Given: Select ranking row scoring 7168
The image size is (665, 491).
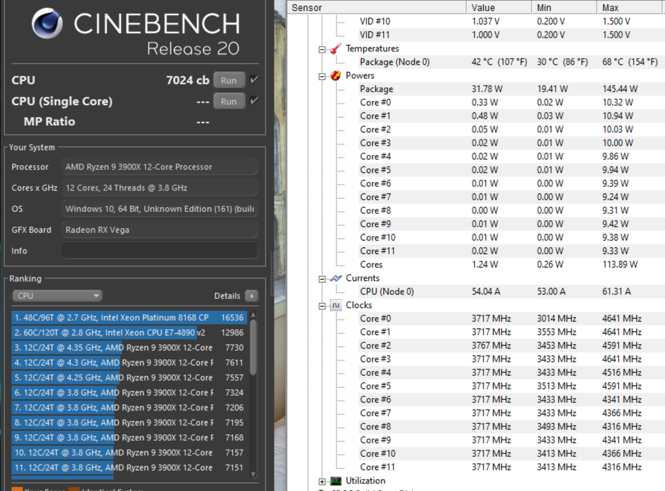Looking at the screenshot, I should point(129,437).
